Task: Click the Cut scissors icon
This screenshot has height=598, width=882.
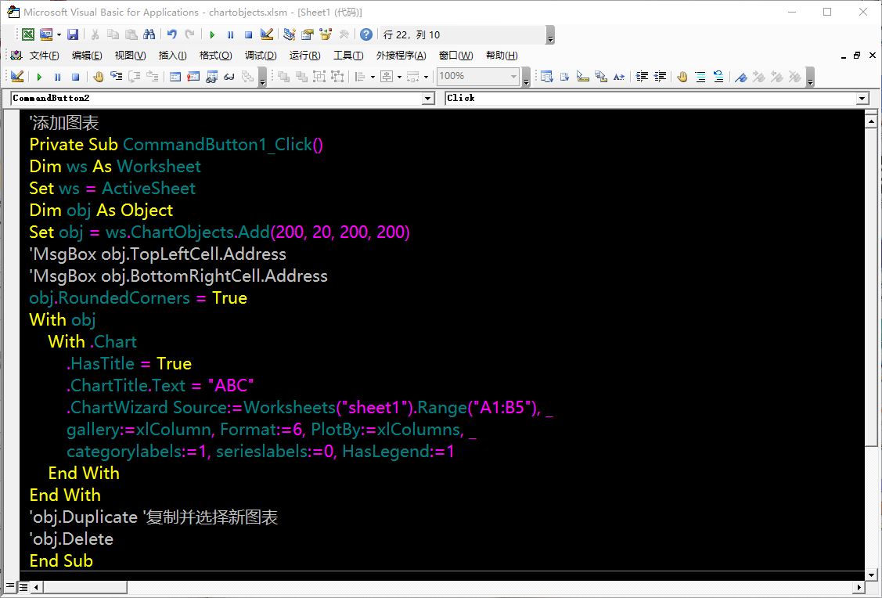Action: click(x=95, y=35)
